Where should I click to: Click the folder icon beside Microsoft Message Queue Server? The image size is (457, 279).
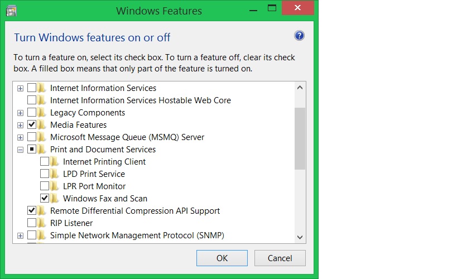click(42, 137)
